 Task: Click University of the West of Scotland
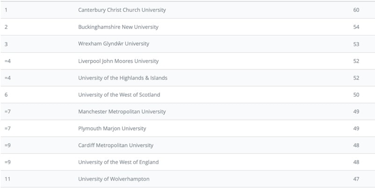tap(119, 94)
